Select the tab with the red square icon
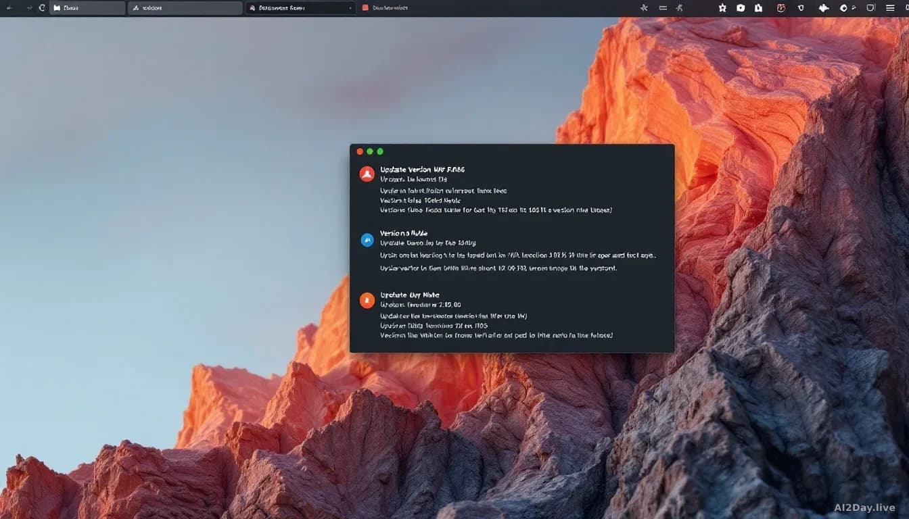 (387, 8)
